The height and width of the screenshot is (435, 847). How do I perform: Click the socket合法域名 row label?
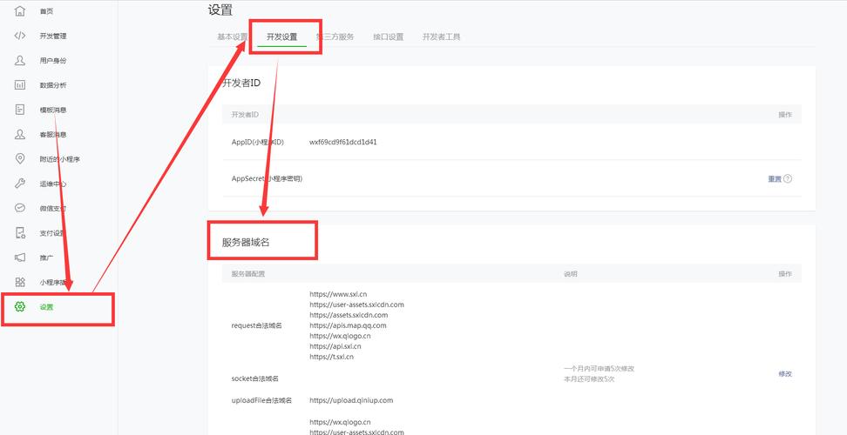point(255,379)
